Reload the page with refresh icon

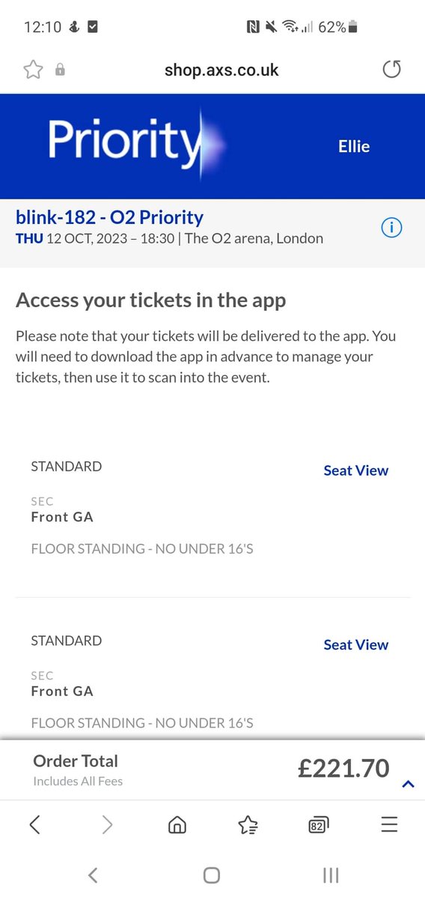click(391, 70)
